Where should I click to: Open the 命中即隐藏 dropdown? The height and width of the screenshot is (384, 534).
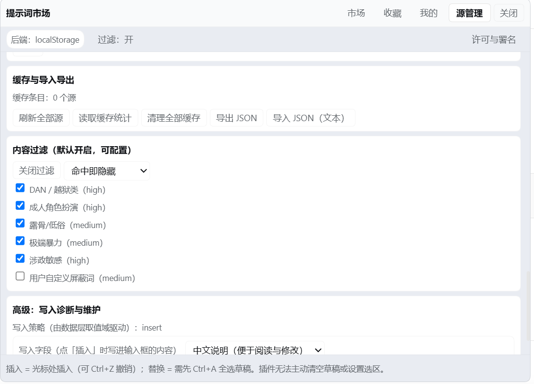tap(107, 171)
